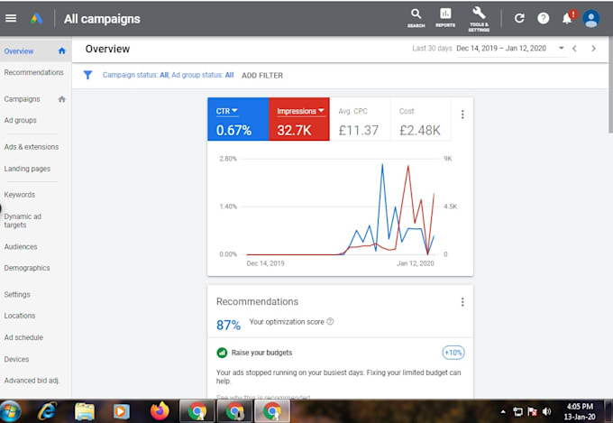Viewport: 613px width, 423px height.
Task: Open the Reports icon
Action: click(x=445, y=18)
